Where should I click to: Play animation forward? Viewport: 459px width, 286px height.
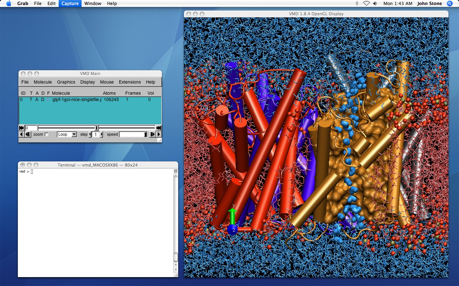[159, 134]
